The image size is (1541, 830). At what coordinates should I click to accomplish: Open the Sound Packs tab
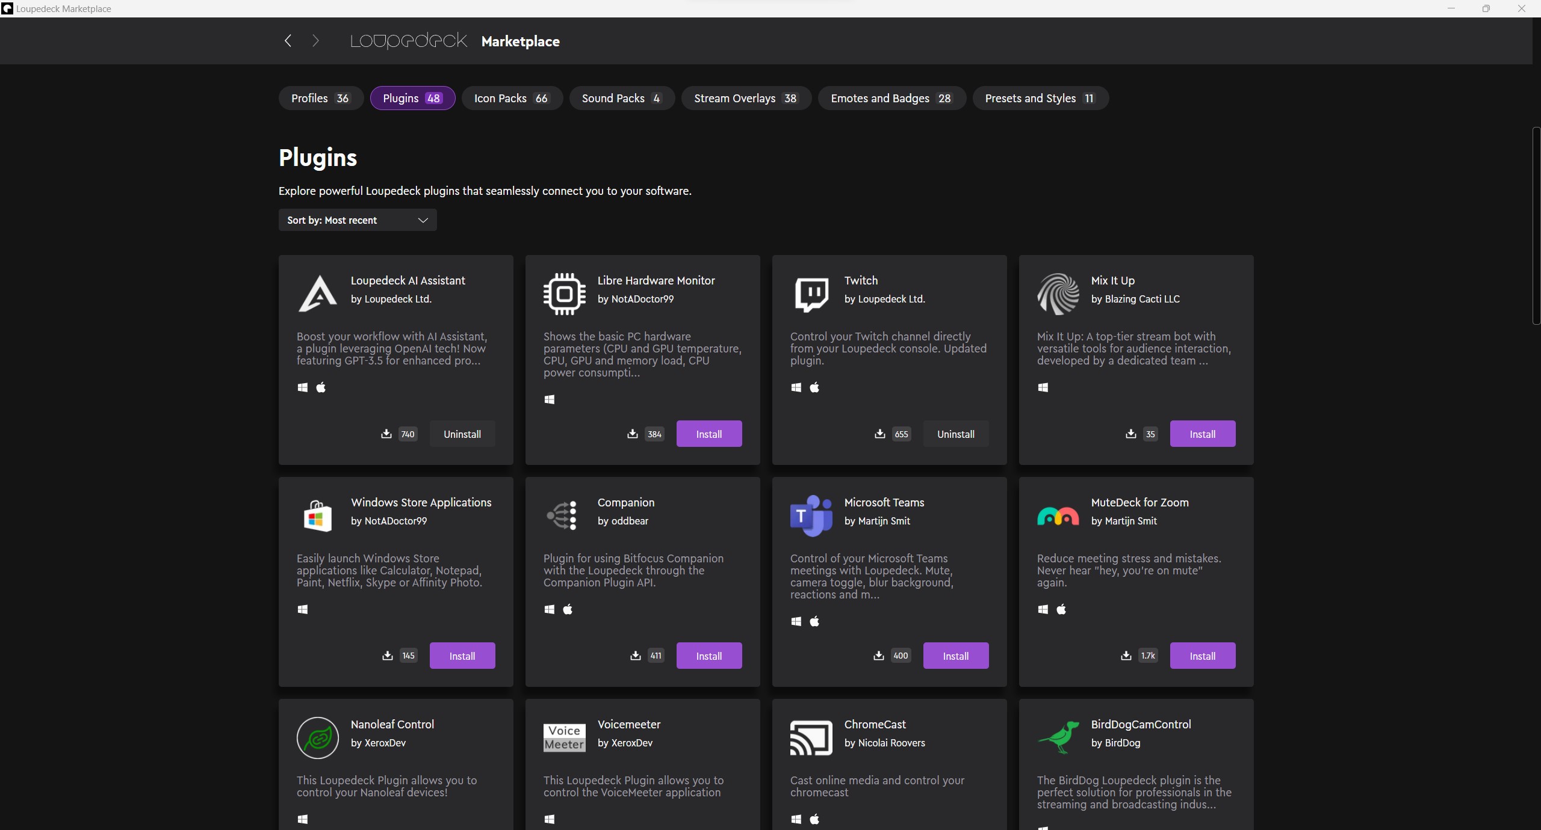[x=622, y=98]
